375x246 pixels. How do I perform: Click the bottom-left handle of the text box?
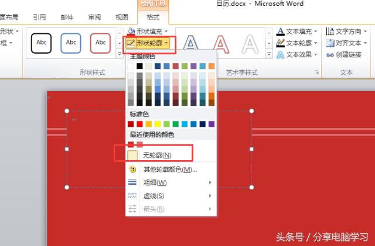(x=67, y=188)
